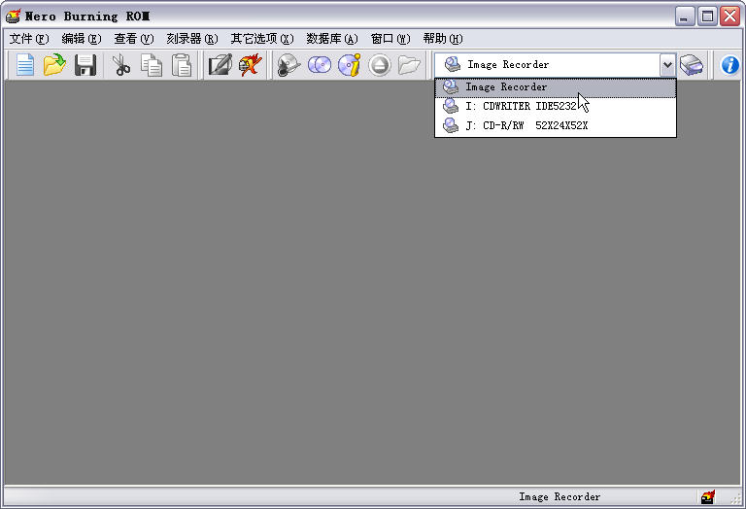
Task: Click the Image Recorder combo box field
Action: 547,65
